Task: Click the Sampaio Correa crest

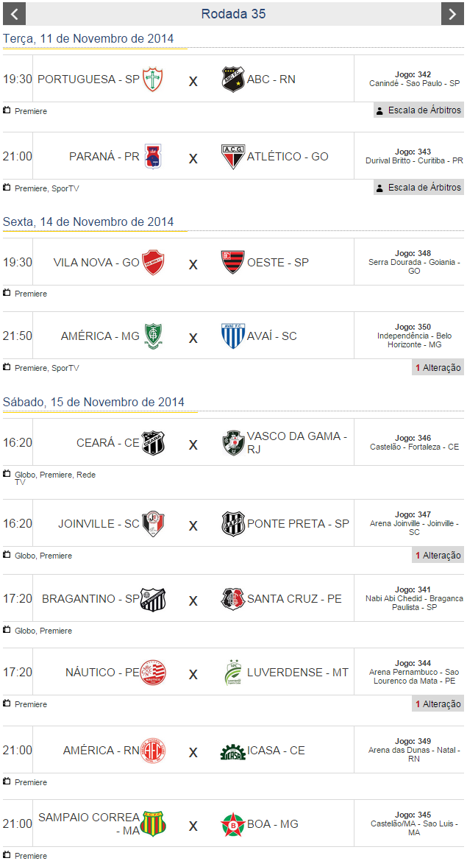Action: (153, 823)
